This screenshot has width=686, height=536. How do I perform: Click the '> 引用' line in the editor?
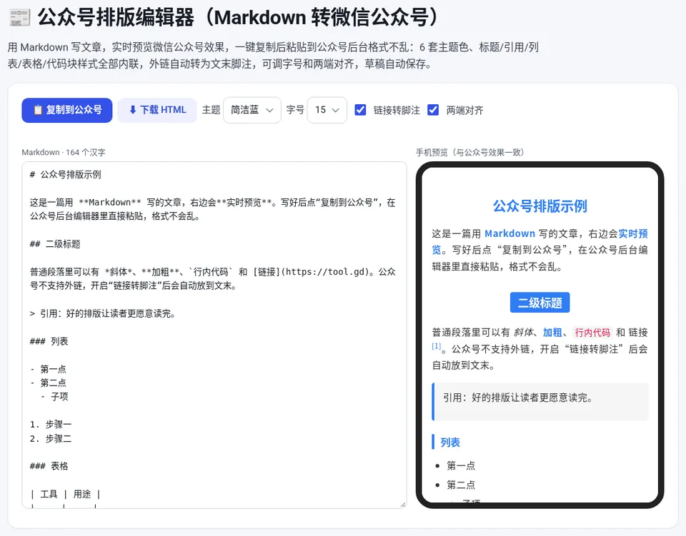tap(103, 313)
